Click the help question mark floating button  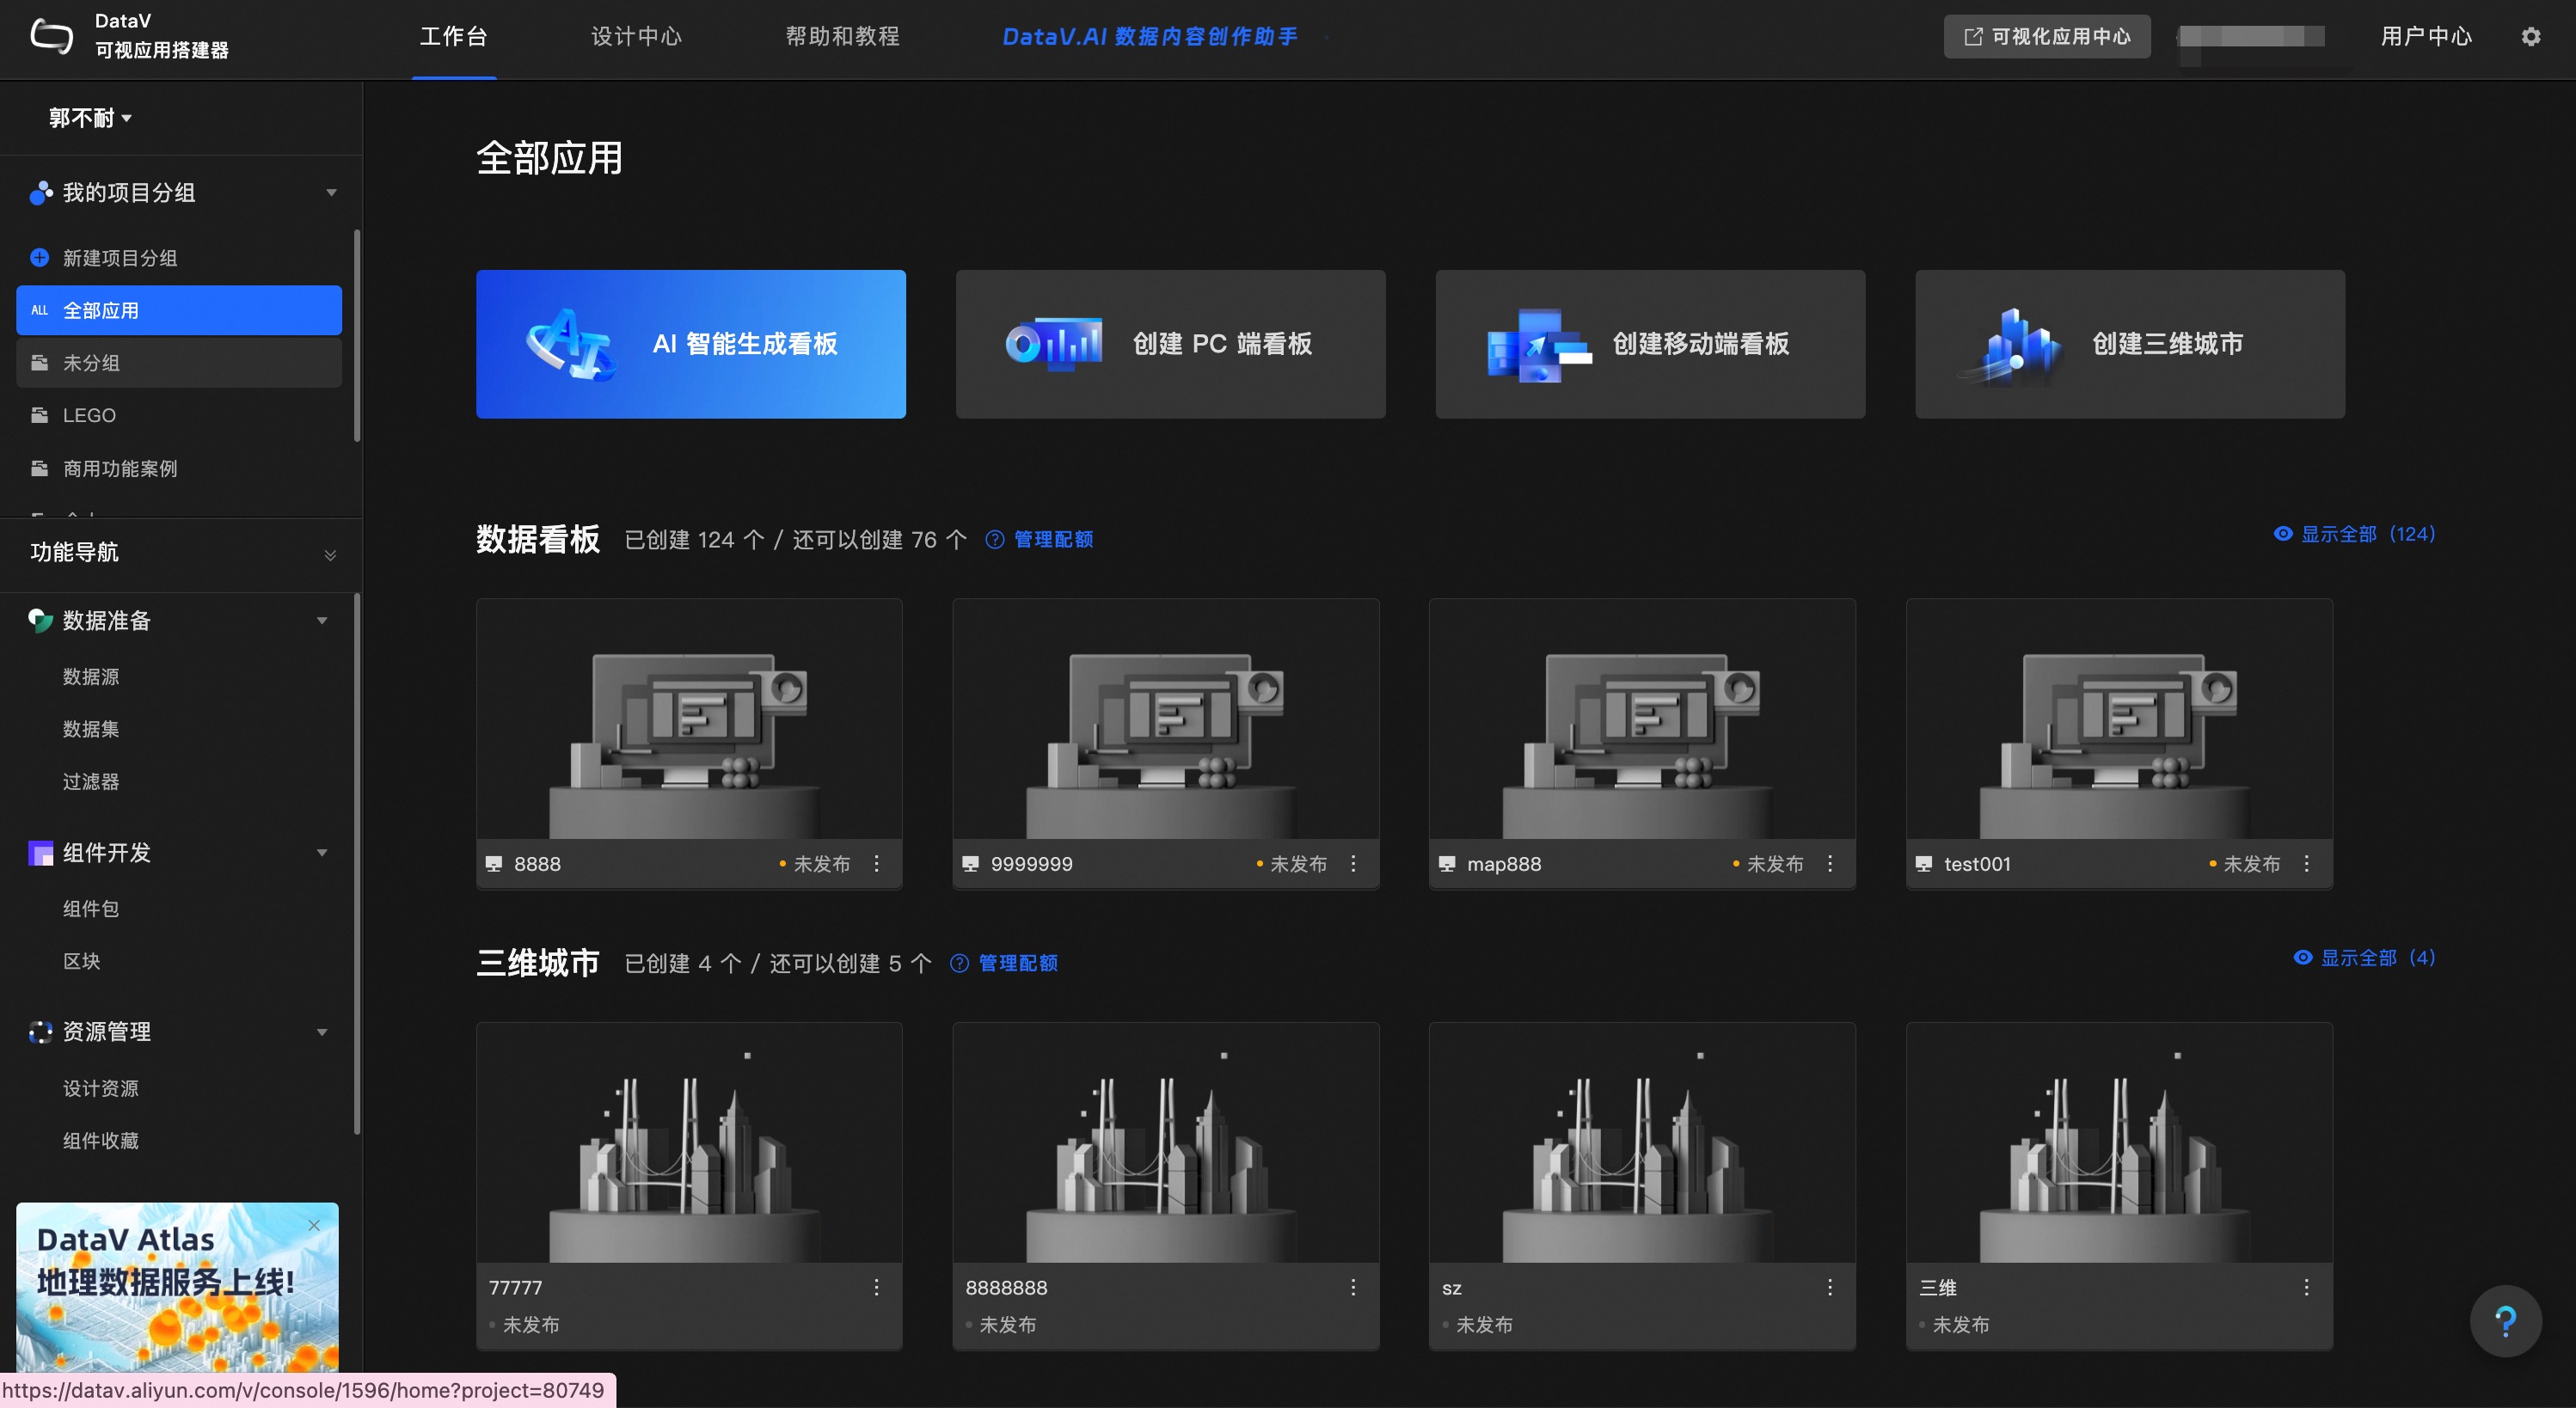(x=2505, y=1321)
